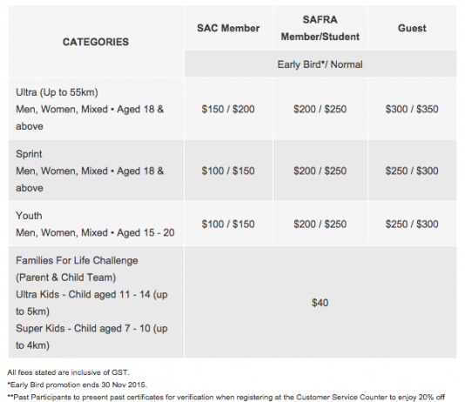Viewport: 465px width, 402px height.
Task: Select the SAC Member column header
Action: [228, 28]
